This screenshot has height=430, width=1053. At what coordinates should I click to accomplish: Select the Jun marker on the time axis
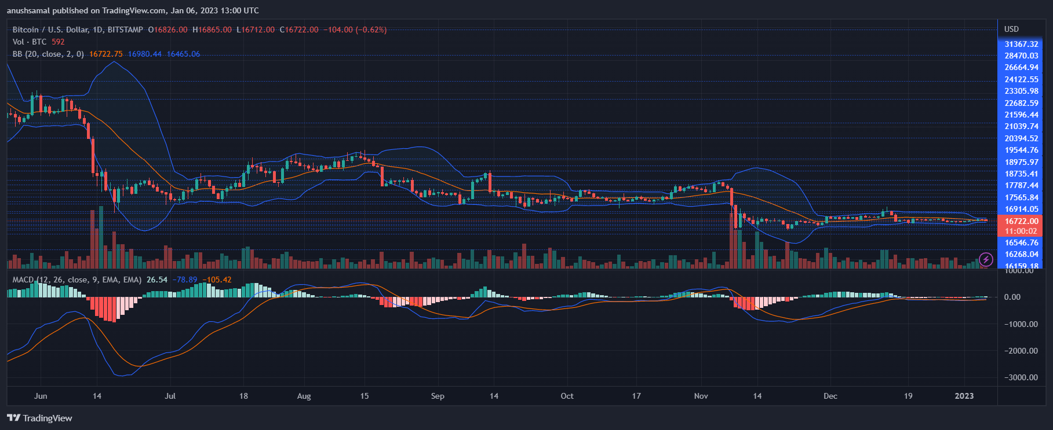pos(41,396)
